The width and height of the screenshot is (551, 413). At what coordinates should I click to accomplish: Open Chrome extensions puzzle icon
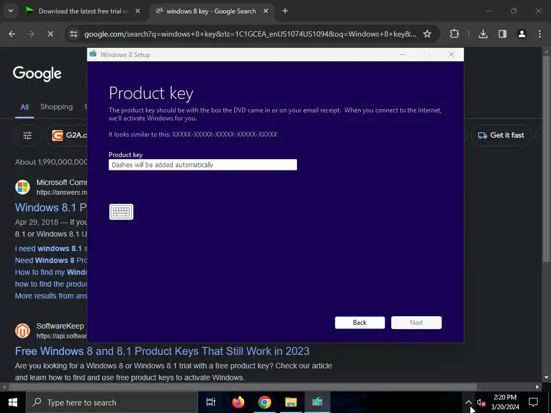(x=454, y=34)
